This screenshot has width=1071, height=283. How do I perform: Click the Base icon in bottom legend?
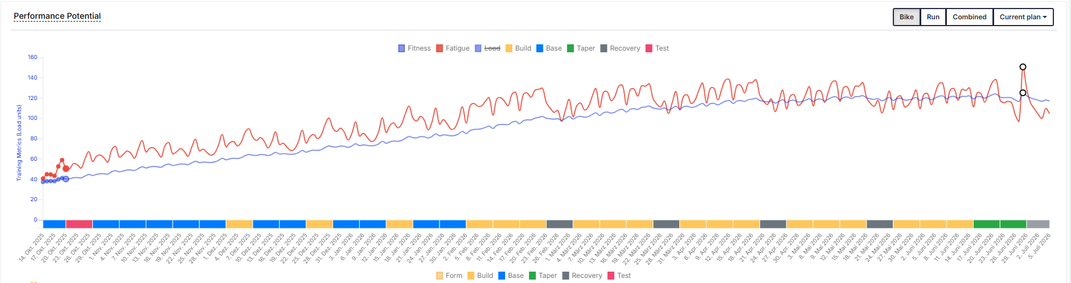click(502, 276)
